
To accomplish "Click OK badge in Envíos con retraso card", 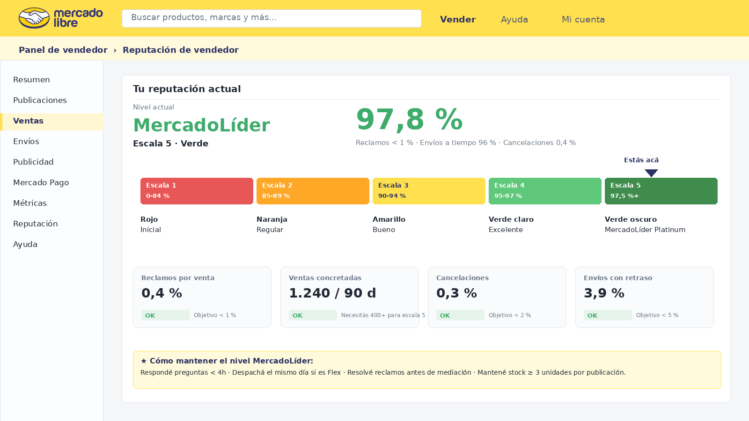I will (608, 315).
